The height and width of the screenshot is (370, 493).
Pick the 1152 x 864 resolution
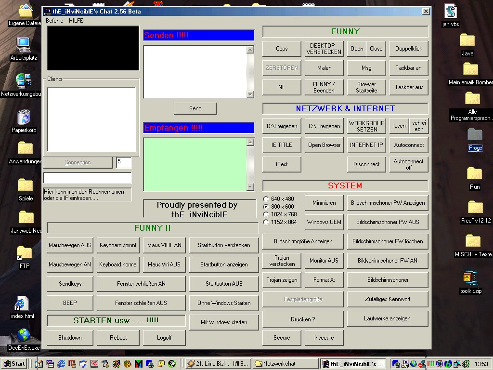[266, 222]
